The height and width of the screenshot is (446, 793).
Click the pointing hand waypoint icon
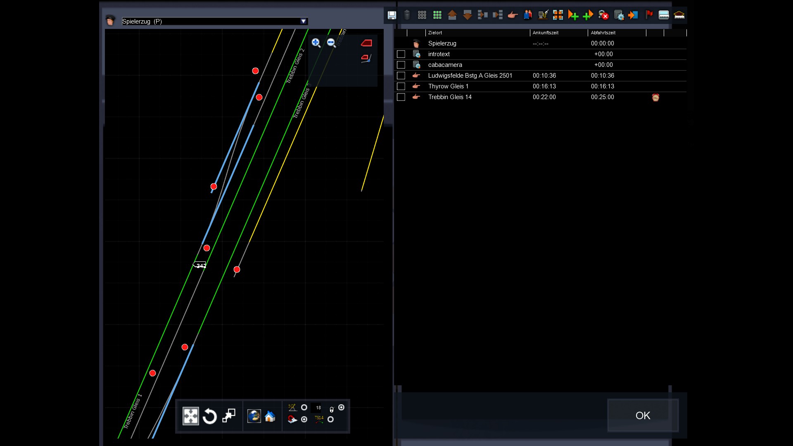point(513,15)
